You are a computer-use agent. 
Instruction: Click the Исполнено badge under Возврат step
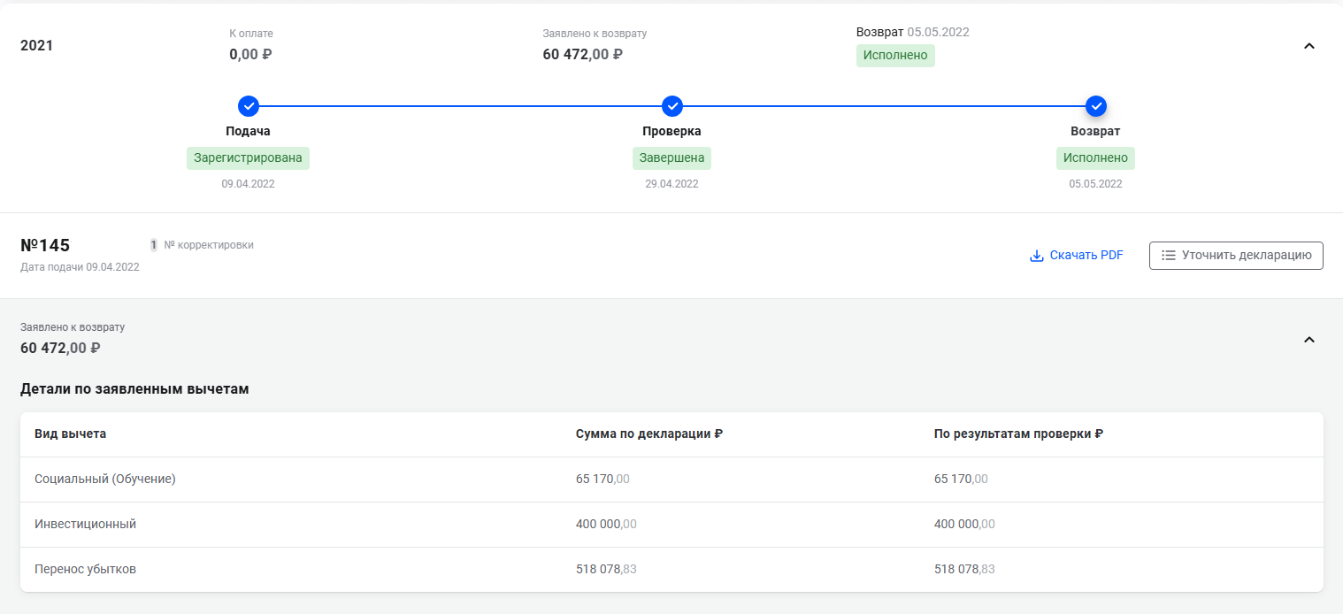1095,158
